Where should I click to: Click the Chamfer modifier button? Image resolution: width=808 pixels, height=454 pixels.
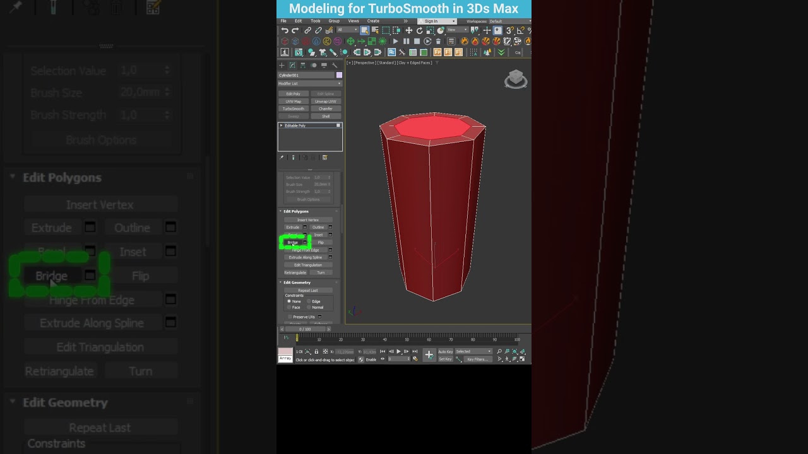pos(326,108)
